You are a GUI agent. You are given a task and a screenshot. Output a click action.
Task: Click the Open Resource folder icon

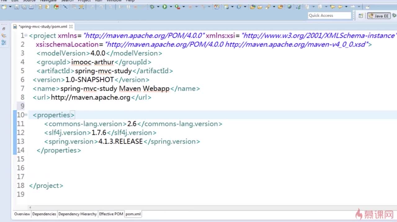tap(280, 6)
